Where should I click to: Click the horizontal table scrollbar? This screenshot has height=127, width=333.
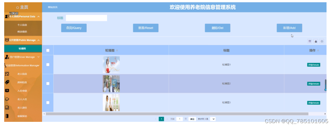tap(177, 114)
